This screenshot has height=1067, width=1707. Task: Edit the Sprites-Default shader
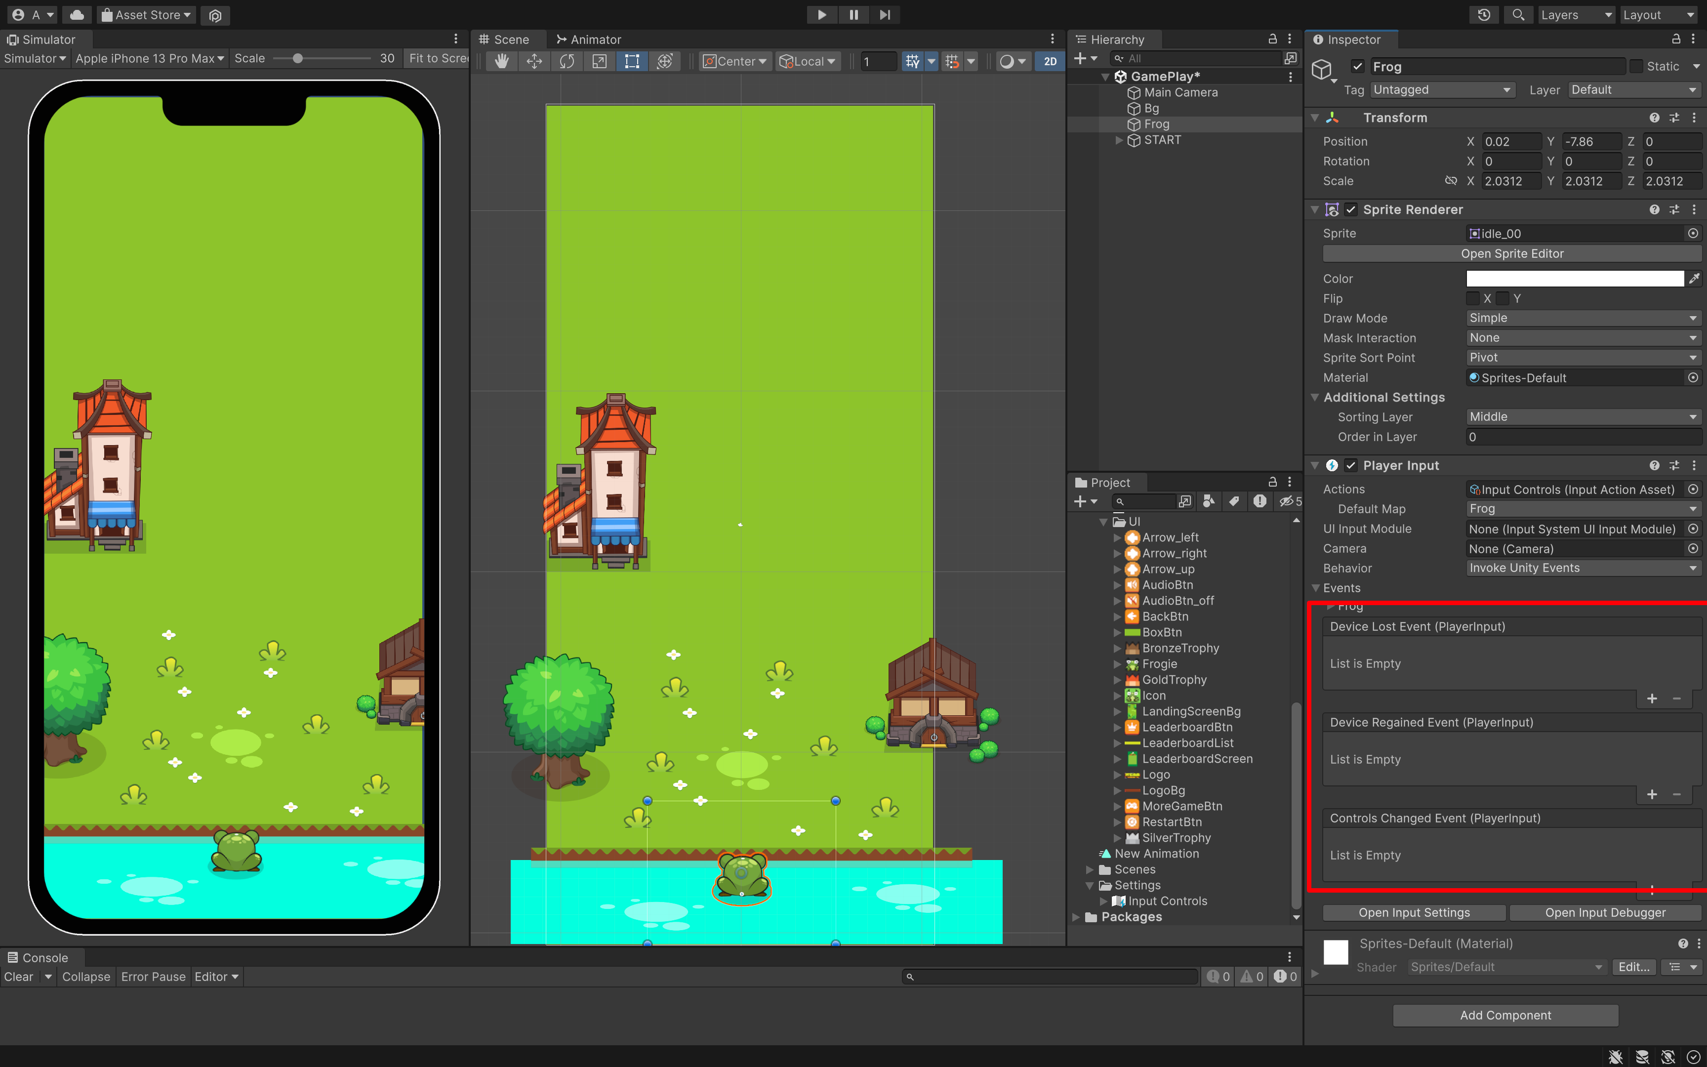click(x=1633, y=967)
